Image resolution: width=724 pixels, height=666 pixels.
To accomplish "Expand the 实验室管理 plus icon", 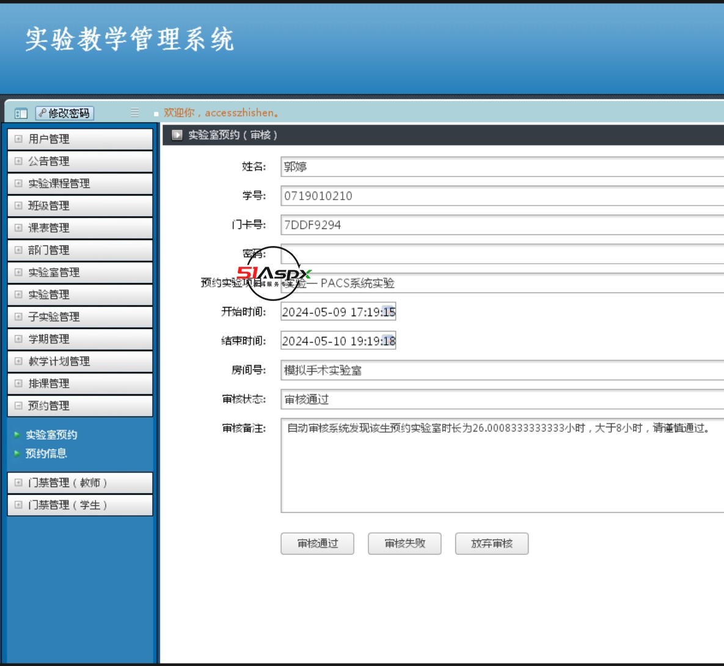I will pos(18,272).
